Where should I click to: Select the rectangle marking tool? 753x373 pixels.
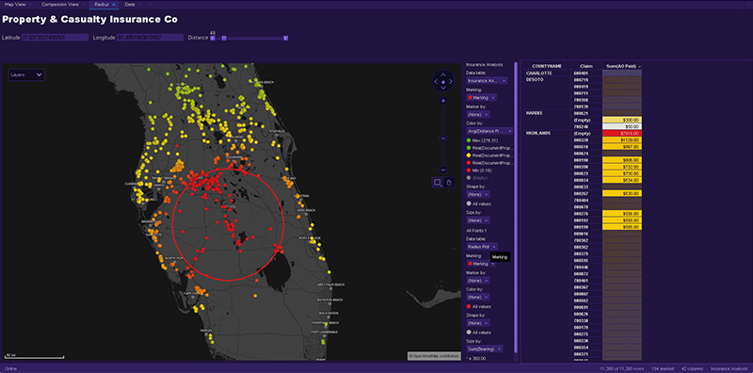(x=438, y=182)
